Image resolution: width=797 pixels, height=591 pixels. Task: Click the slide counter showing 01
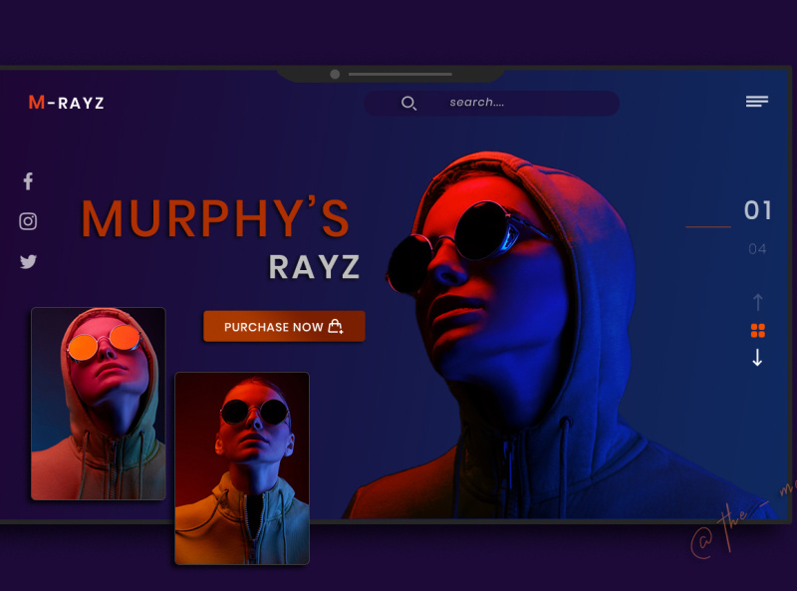[758, 209]
